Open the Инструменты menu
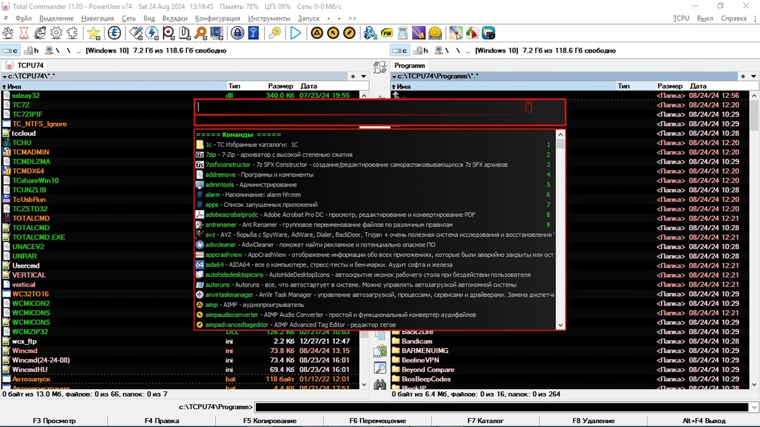Image resolution: width=760 pixels, height=427 pixels. pos(269,18)
